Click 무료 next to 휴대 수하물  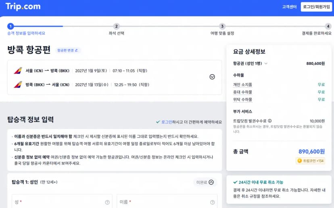pyautogui.click(x=321, y=92)
